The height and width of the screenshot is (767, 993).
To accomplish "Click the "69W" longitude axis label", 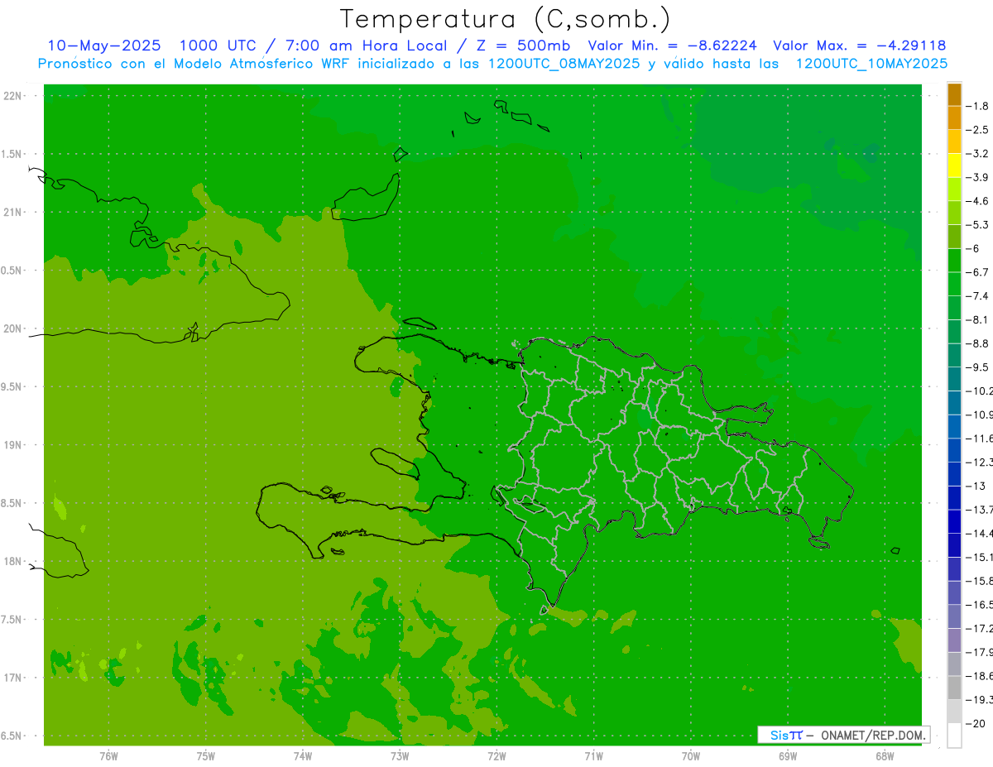I will tap(788, 756).
